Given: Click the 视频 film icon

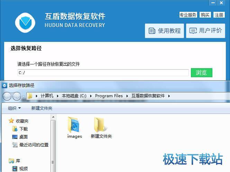Looking at the screenshot, I should tap(15, 169).
